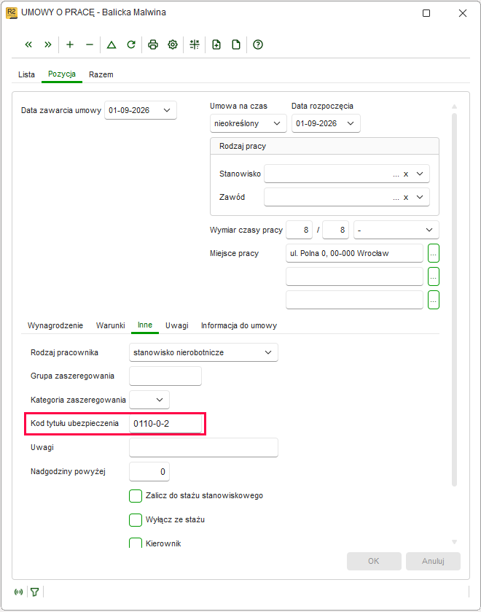Go to previous record with double-left arrows
This screenshot has height=612, width=481.
28,44
